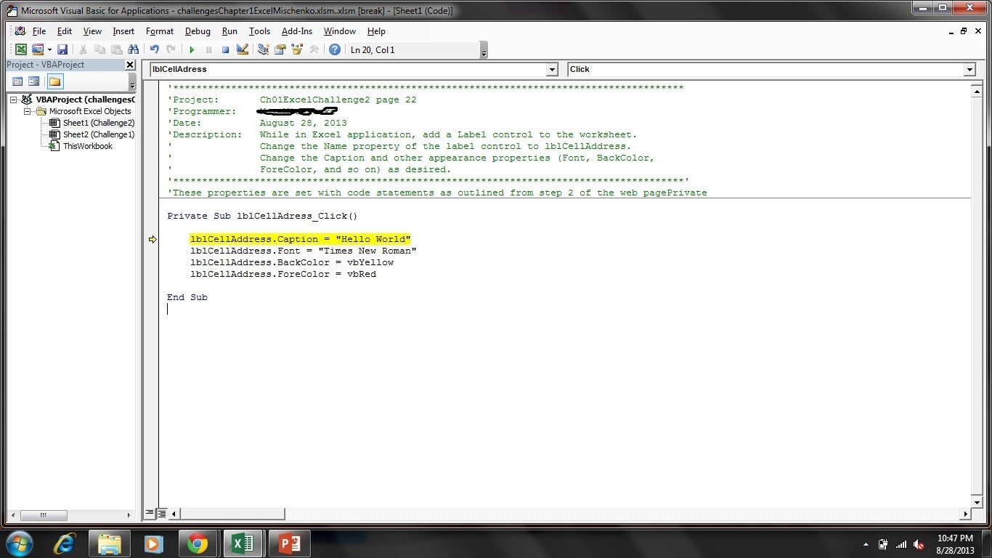992x558 pixels.
Task: Click the Insert UserForm toolbar icon
Action: [37, 49]
